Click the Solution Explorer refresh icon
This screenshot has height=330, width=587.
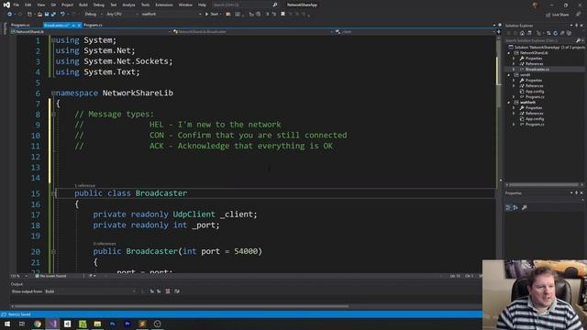[x=555, y=33]
